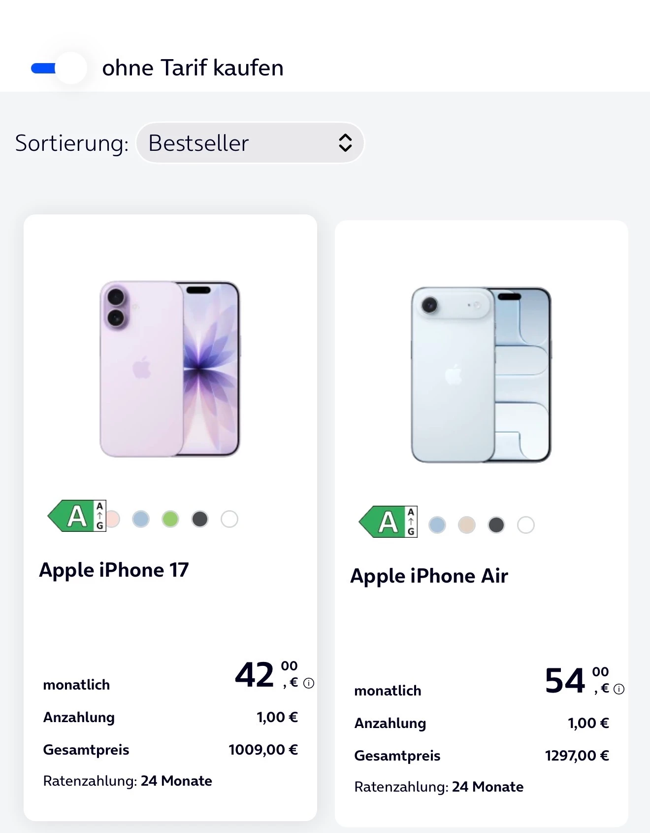Pick white color for iPhone 17

(229, 519)
